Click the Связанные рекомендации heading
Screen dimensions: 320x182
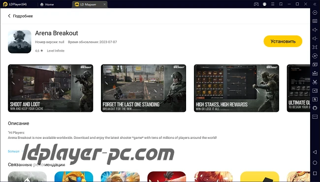click(x=36, y=164)
